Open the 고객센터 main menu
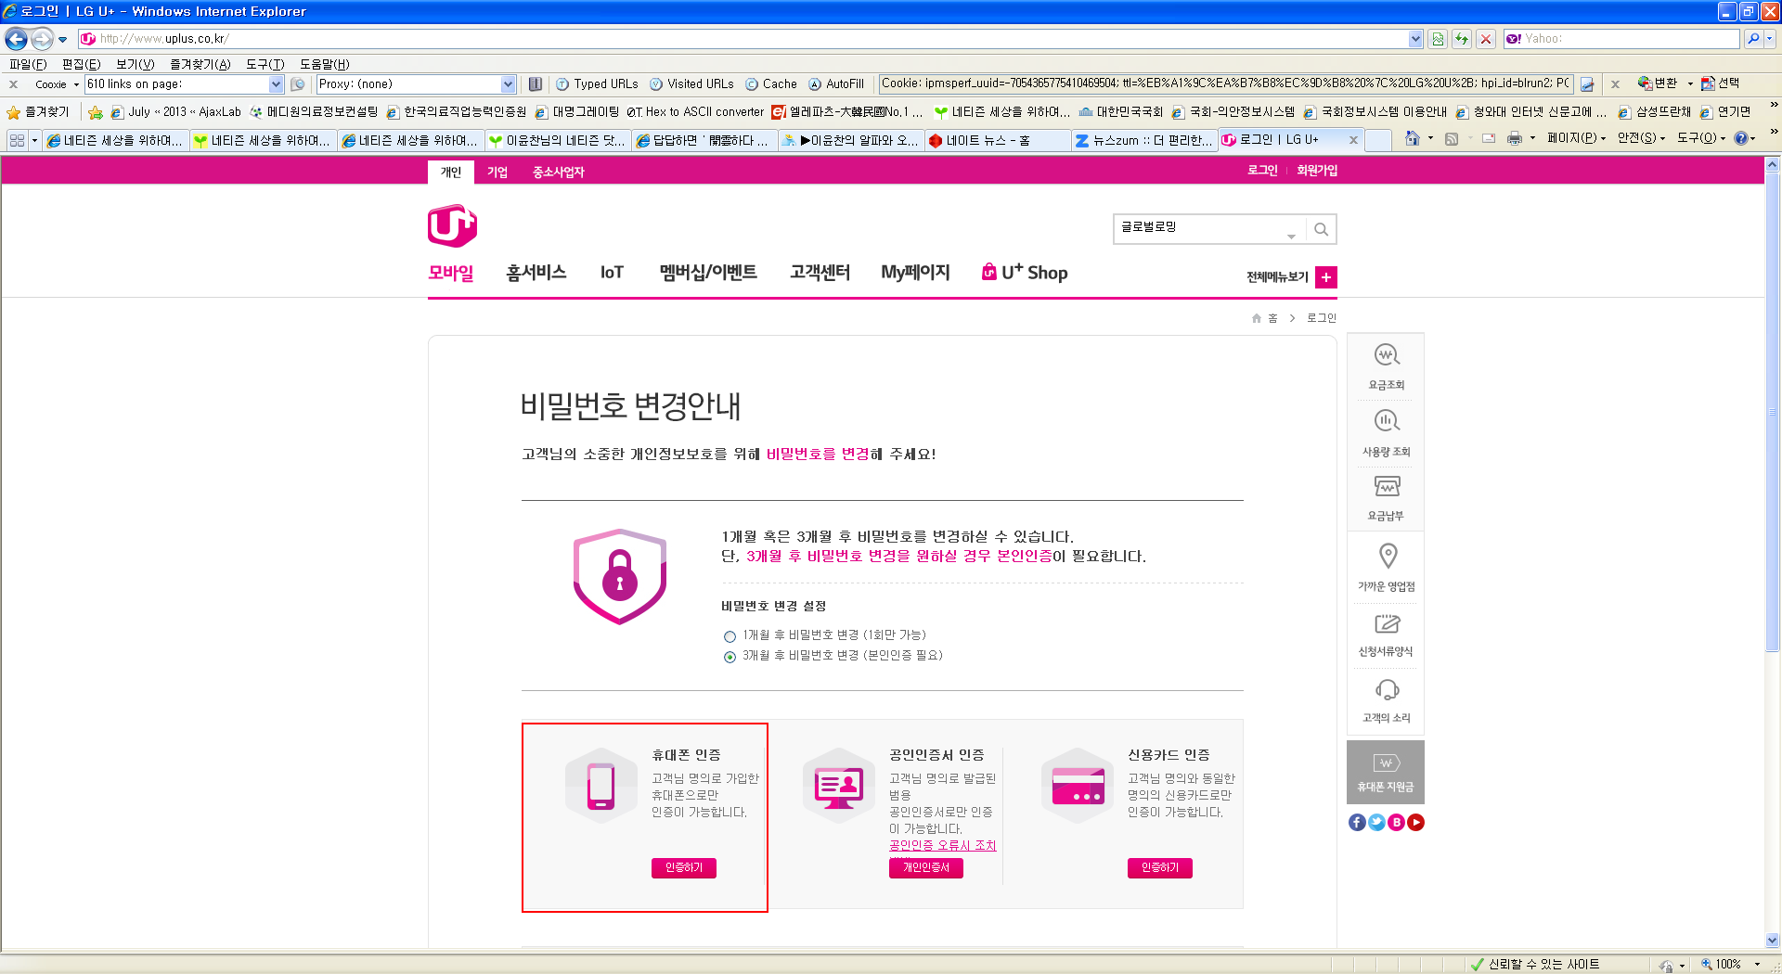Image resolution: width=1782 pixels, height=974 pixels. [x=820, y=273]
